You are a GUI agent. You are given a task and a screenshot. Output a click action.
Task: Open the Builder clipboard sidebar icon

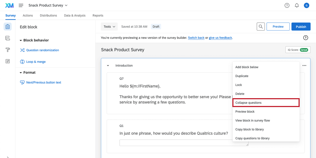tap(7, 27)
